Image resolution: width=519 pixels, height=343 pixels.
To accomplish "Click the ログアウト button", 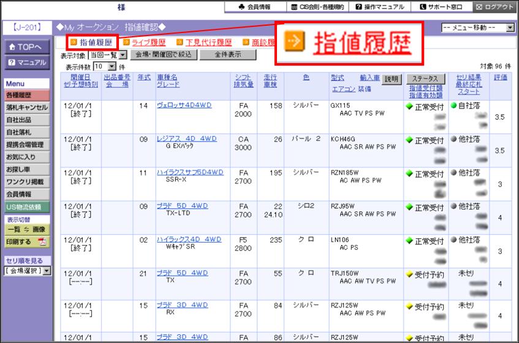I will click(494, 7).
